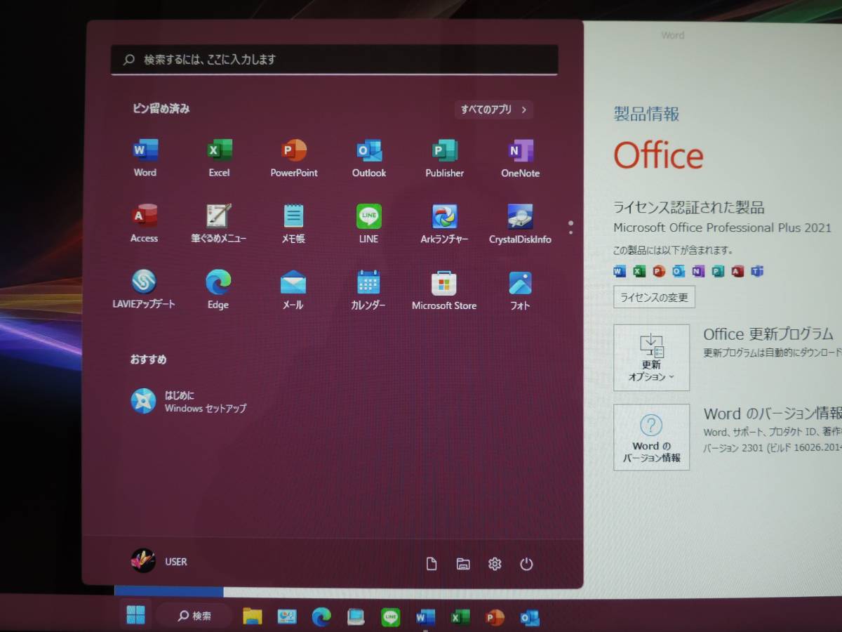Open the LAVIEアップデート app
The height and width of the screenshot is (632, 842).
pyautogui.click(x=144, y=290)
